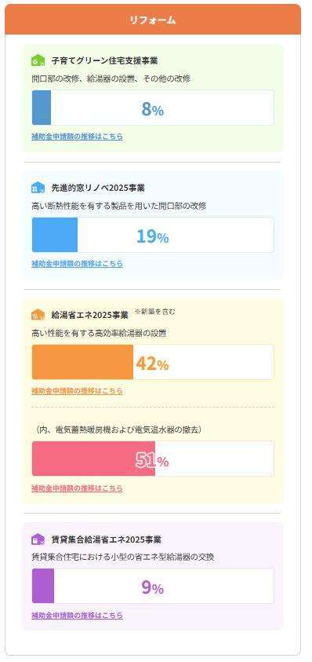This screenshot has height=662, width=312.
Task: Click the 給湯省エネ2025事業 heading text
Action: click(90, 316)
